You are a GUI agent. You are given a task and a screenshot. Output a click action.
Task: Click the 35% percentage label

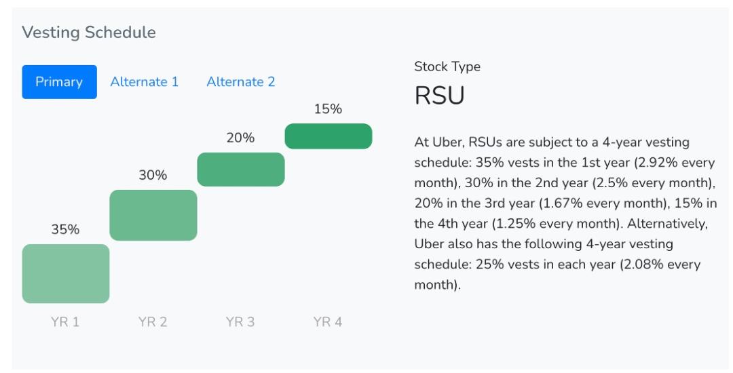coord(66,230)
